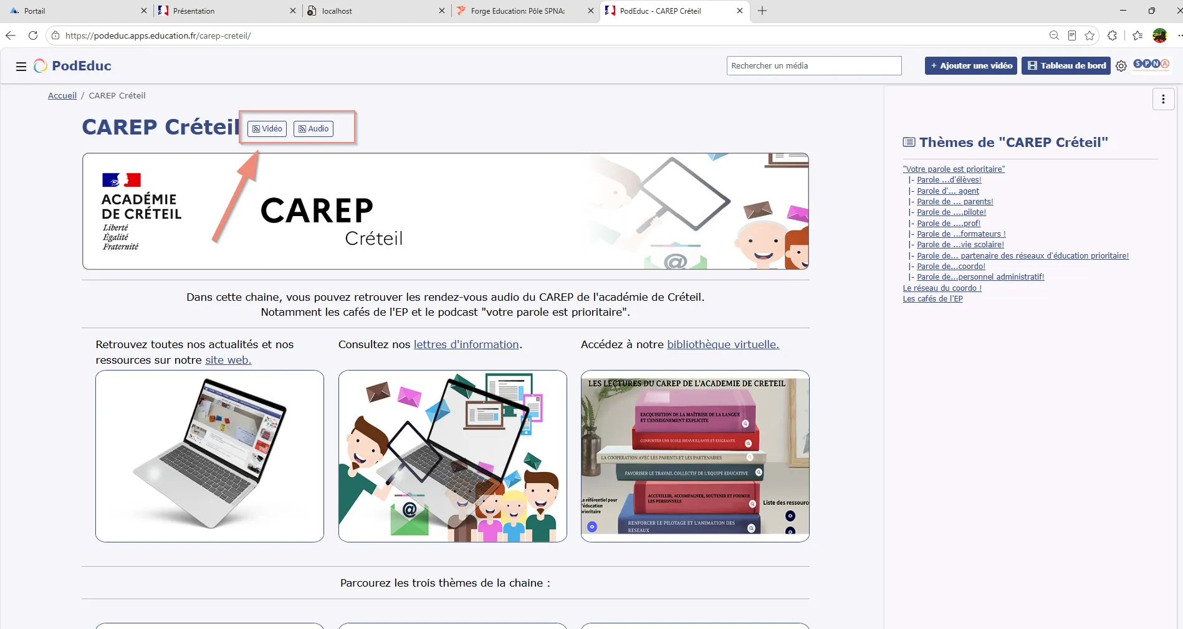Click the Lectures du CAREP books thumbnail
Viewport: 1183px width, 629px height.
[695, 456]
